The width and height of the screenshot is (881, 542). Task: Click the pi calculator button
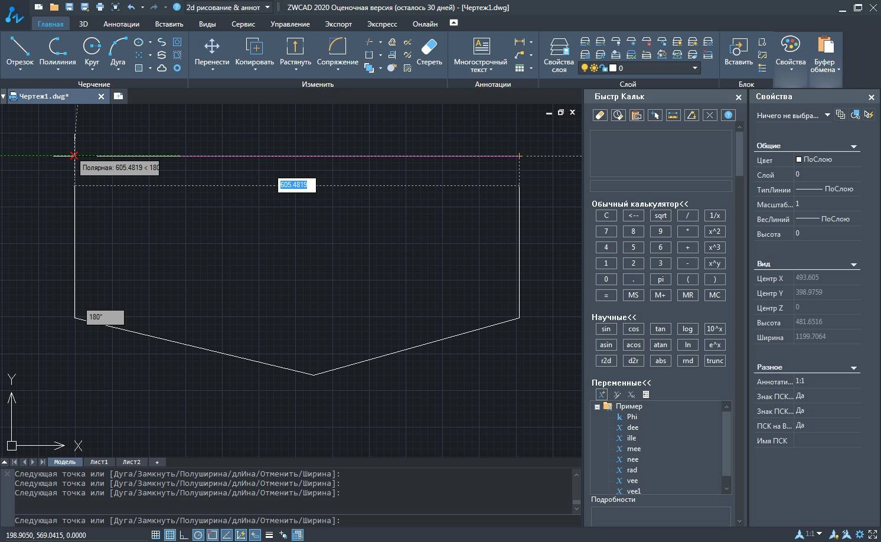[660, 279]
